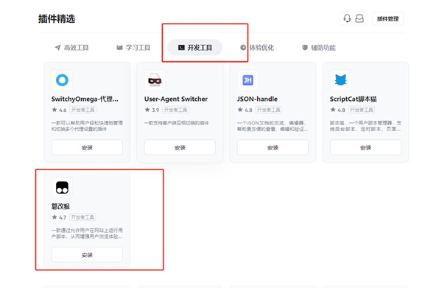Screen dimensions: 442x288
Task: Install the SwitchyOmega plugin
Action: pos(87,147)
